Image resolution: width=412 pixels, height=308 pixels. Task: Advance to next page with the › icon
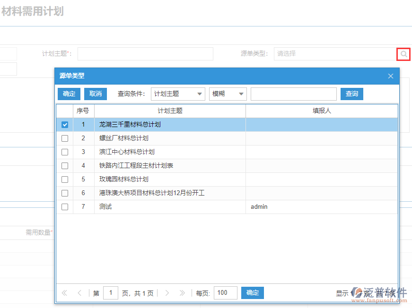pyautogui.click(x=167, y=293)
